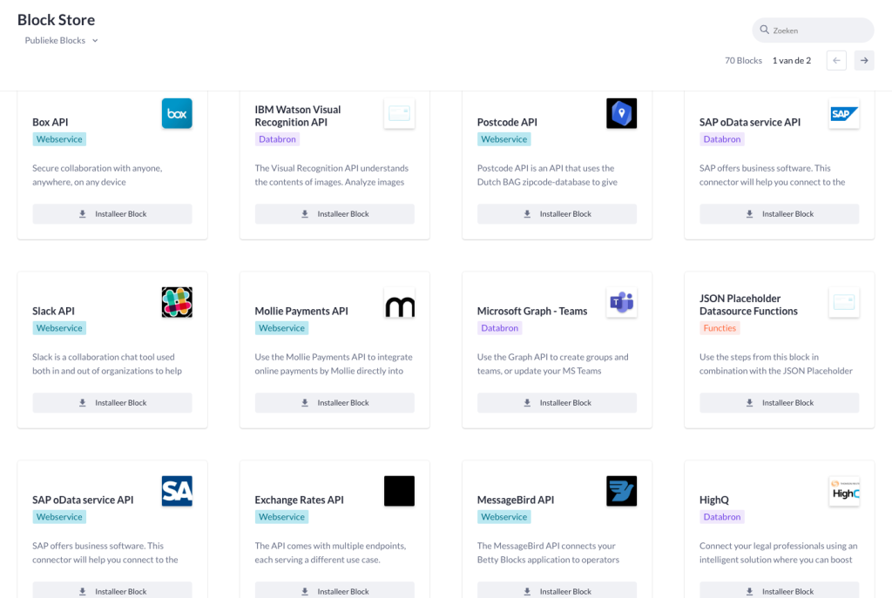
Task: Click Installeer Block for Exchange Rates API
Action: (x=334, y=590)
